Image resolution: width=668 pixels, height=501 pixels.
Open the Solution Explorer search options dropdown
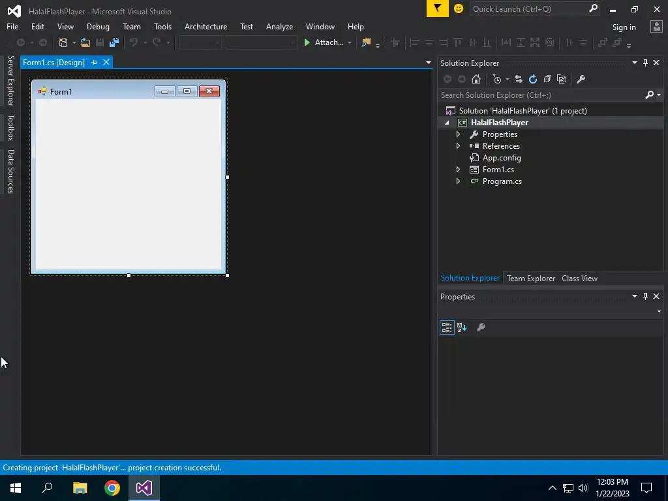(x=659, y=95)
